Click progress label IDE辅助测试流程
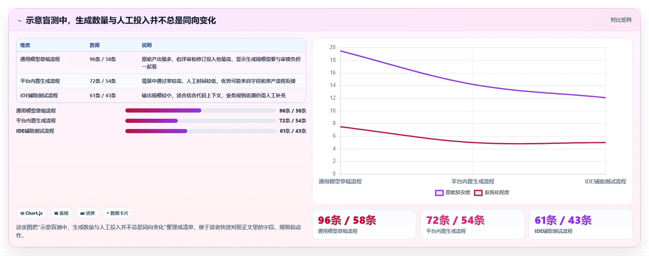 click(x=35, y=131)
